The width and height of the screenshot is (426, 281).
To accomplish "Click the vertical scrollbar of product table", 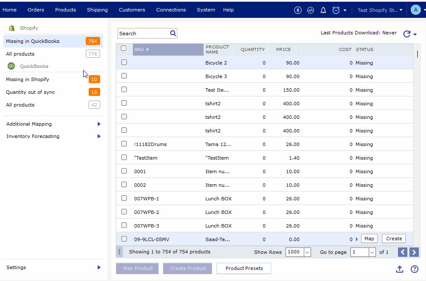I will point(418,54).
